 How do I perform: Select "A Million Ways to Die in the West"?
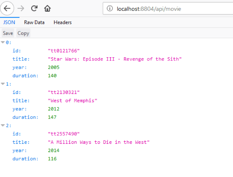[x=99, y=142]
